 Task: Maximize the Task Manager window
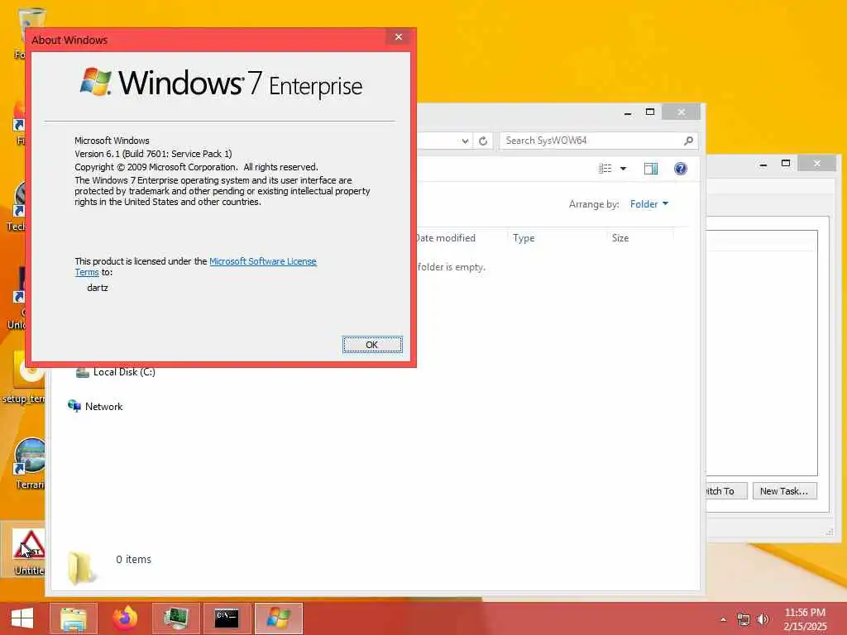pyautogui.click(x=786, y=163)
